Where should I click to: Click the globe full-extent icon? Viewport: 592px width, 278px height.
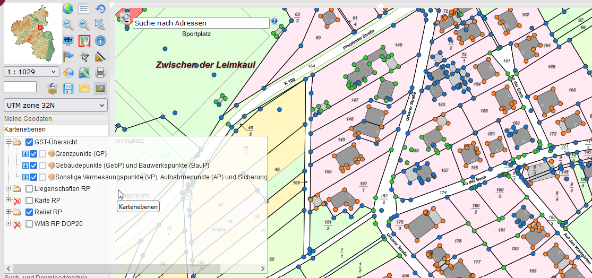click(x=68, y=8)
